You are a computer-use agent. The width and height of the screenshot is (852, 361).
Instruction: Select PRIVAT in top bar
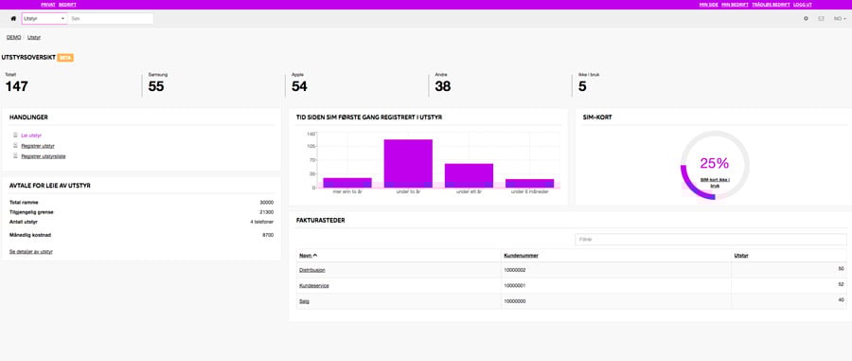point(48,5)
